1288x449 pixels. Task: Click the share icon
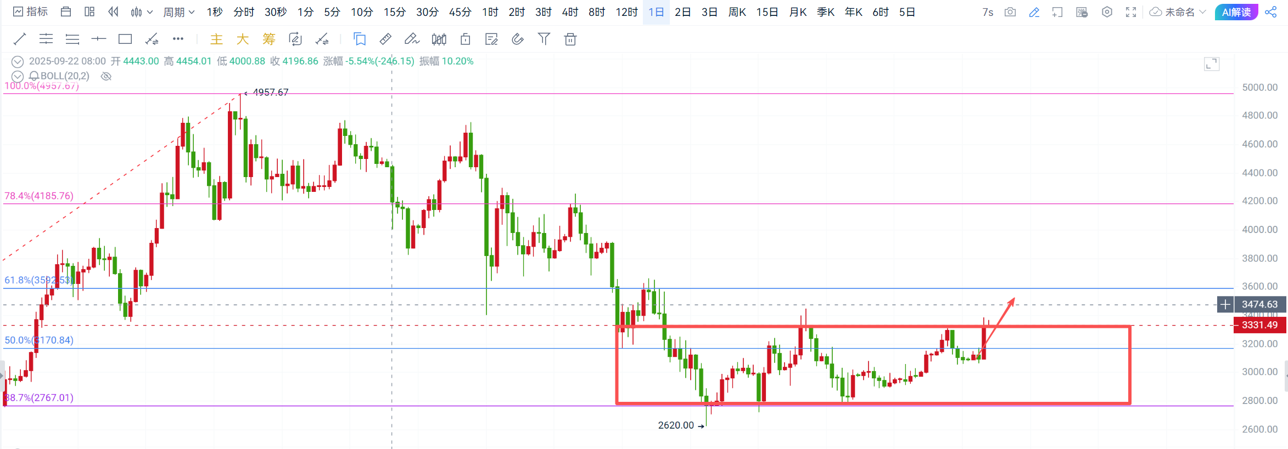point(1270,12)
